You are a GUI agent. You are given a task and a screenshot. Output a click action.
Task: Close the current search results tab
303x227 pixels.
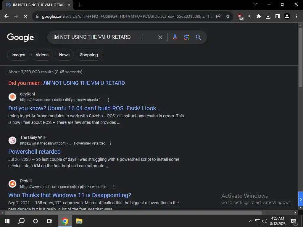click(x=69, y=5)
